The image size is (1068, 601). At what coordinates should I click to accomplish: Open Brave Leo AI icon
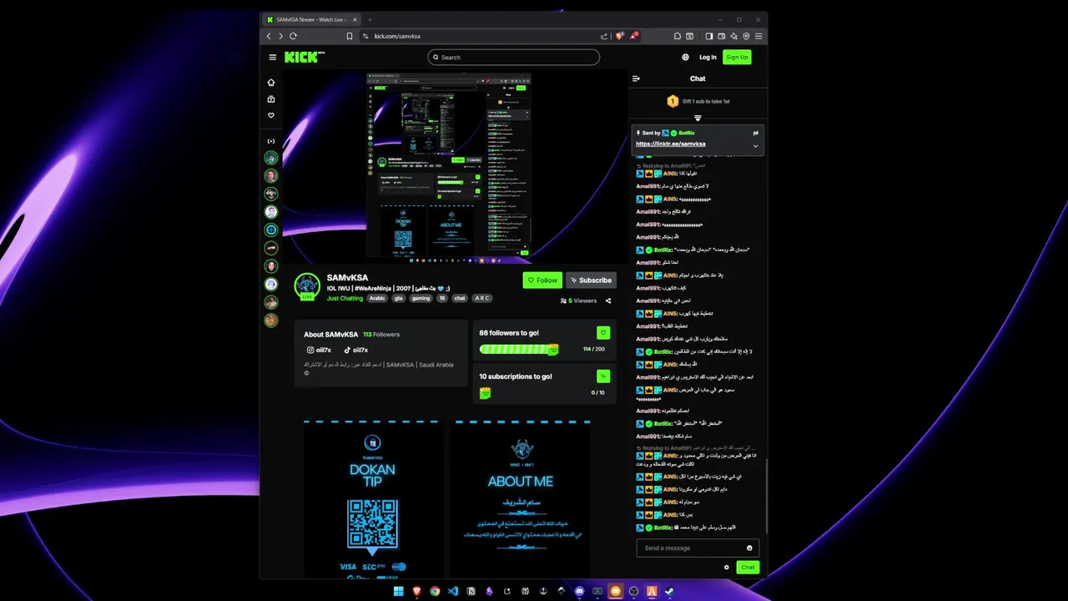coord(733,36)
